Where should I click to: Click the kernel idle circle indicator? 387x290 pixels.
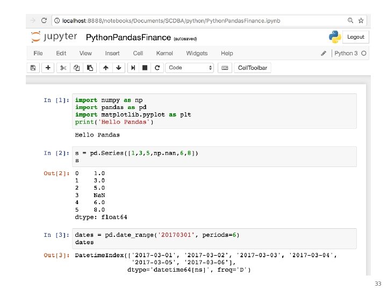tap(363, 53)
